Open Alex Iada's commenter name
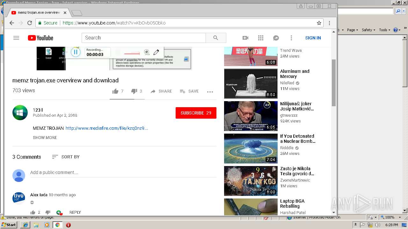Viewport: 408px width, 229px height. (x=39, y=195)
